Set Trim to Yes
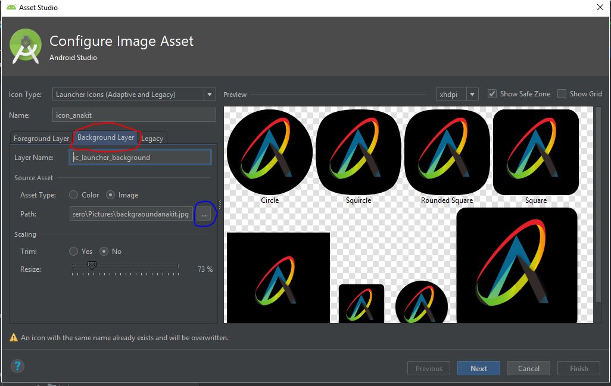Screen dimensions: 611x386 (73, 252)
